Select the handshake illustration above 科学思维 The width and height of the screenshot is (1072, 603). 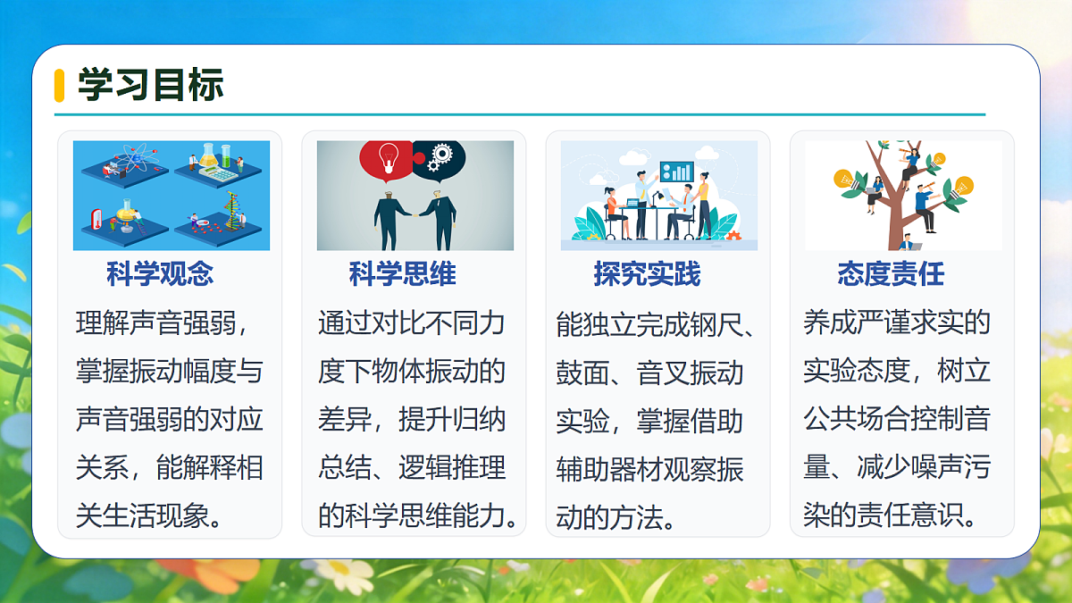click(x=415, y=195)
